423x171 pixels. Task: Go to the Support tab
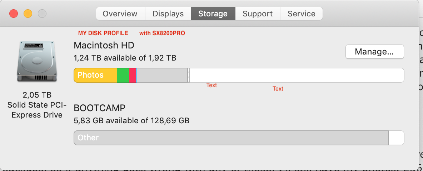[257, 14]
